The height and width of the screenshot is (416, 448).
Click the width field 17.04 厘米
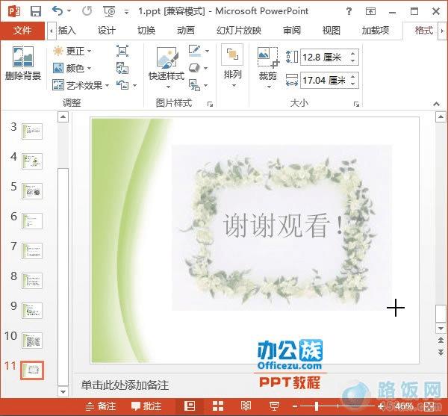pyautogui.click(x=324, y=80)
